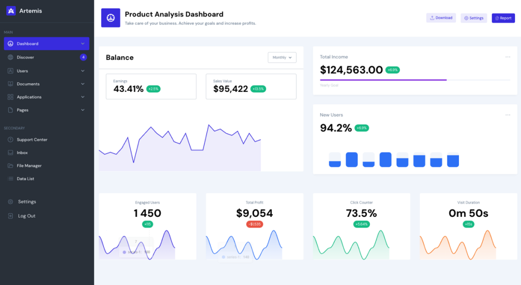This screenshot has height=285, width=521.
Task: Expand the Documents submenu chevron
Action: [83, 84]
